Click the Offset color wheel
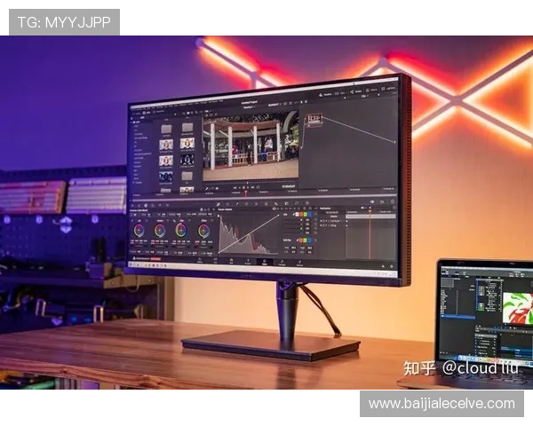 (x=203, y=231)
